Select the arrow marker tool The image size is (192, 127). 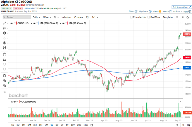4,38
